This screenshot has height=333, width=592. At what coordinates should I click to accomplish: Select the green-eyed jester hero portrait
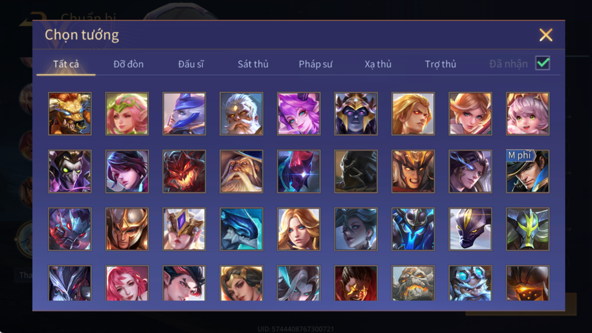coord(70,172)
